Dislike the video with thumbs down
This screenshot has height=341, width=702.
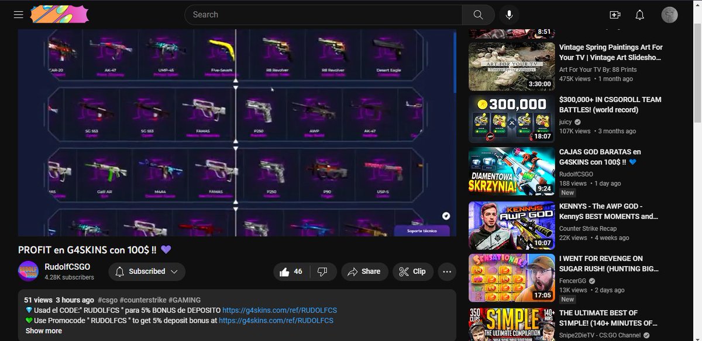322,272
